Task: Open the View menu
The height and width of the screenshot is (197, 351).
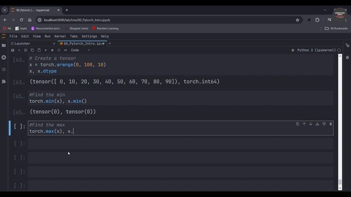Action: tap(37, 37)
